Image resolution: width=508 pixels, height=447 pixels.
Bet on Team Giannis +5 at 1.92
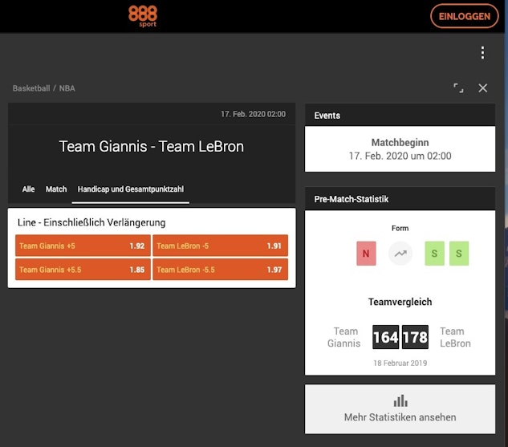83,246
